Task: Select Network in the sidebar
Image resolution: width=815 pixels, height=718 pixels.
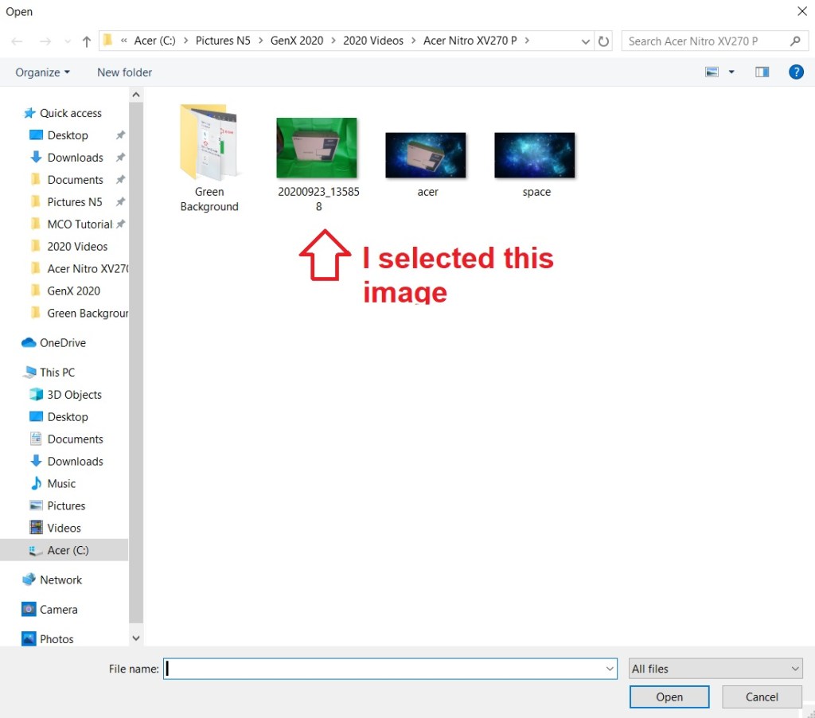Action: click(60, 580)
